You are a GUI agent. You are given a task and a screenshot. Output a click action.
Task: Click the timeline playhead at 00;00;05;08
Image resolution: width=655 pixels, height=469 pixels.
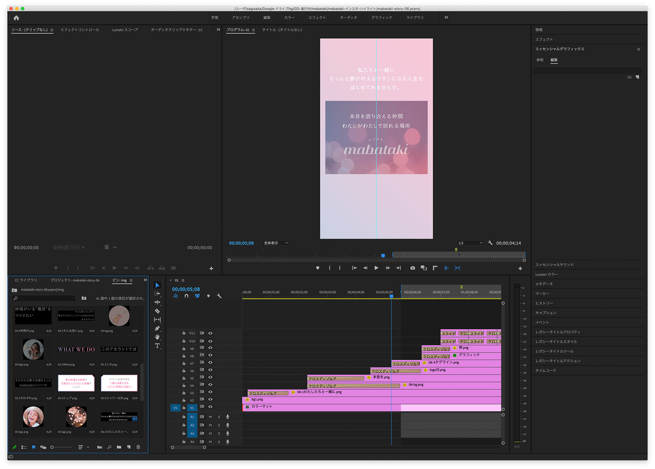point(391,296)
